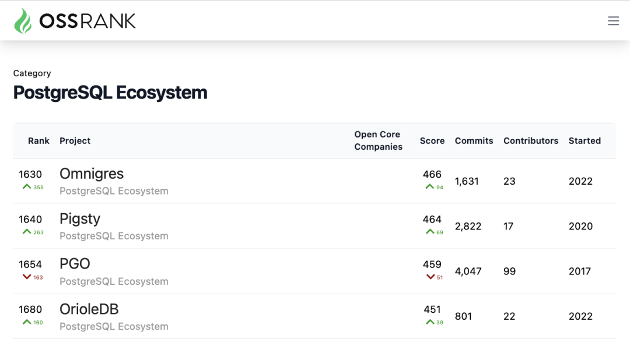Click the OSSRANK wordmark text
This screenshot has width=630, height=339.
coord(87,21)
